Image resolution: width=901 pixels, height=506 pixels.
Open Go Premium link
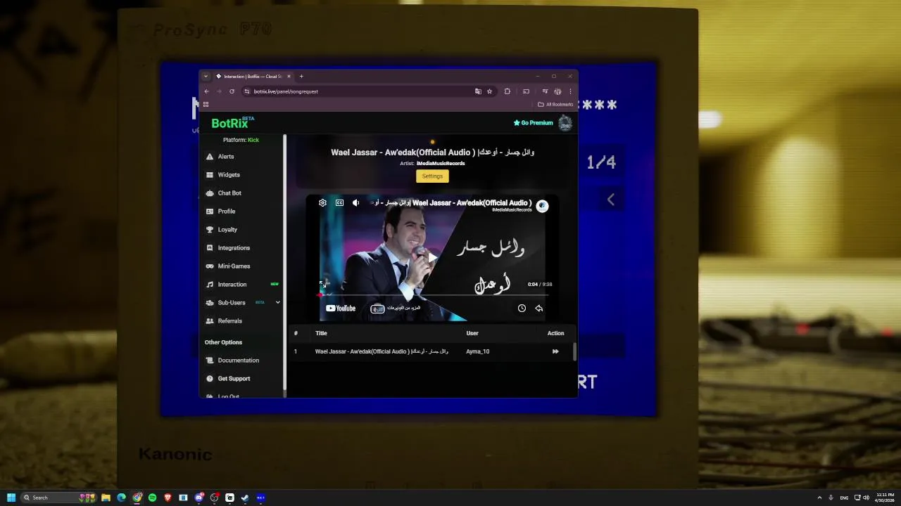(533, 123)
